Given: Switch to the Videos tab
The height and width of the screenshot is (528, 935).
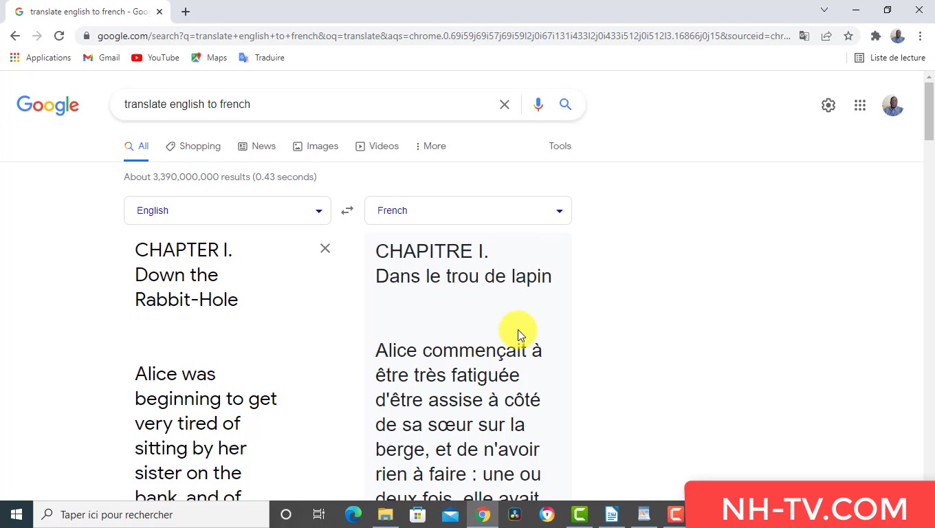Looking at the screenshot, I should coord(377,146).
